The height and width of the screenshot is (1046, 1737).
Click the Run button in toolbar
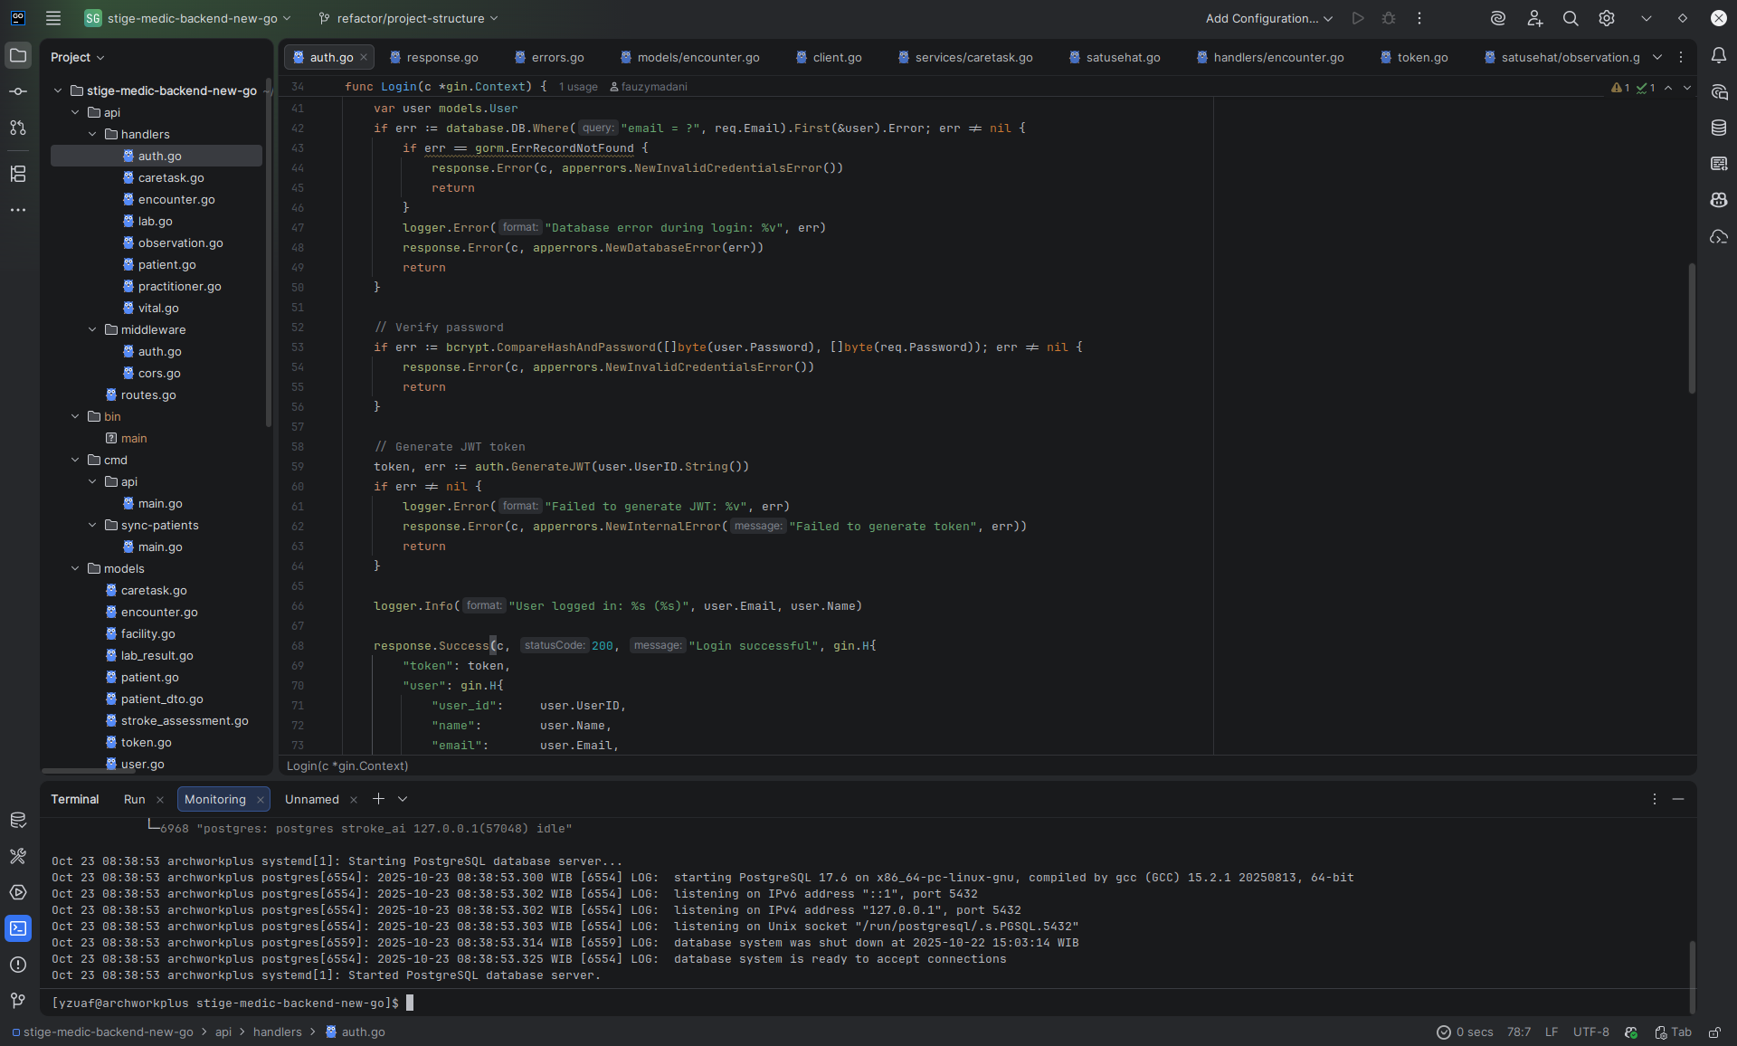click(x=1358, y=18)
